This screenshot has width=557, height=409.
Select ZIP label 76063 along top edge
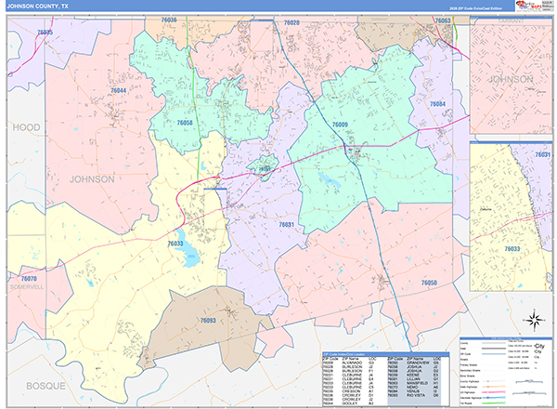pyautogui.click(x=443, y=20)
